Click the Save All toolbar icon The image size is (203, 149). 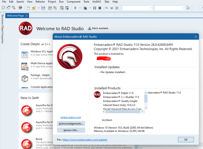pos(50,8)
